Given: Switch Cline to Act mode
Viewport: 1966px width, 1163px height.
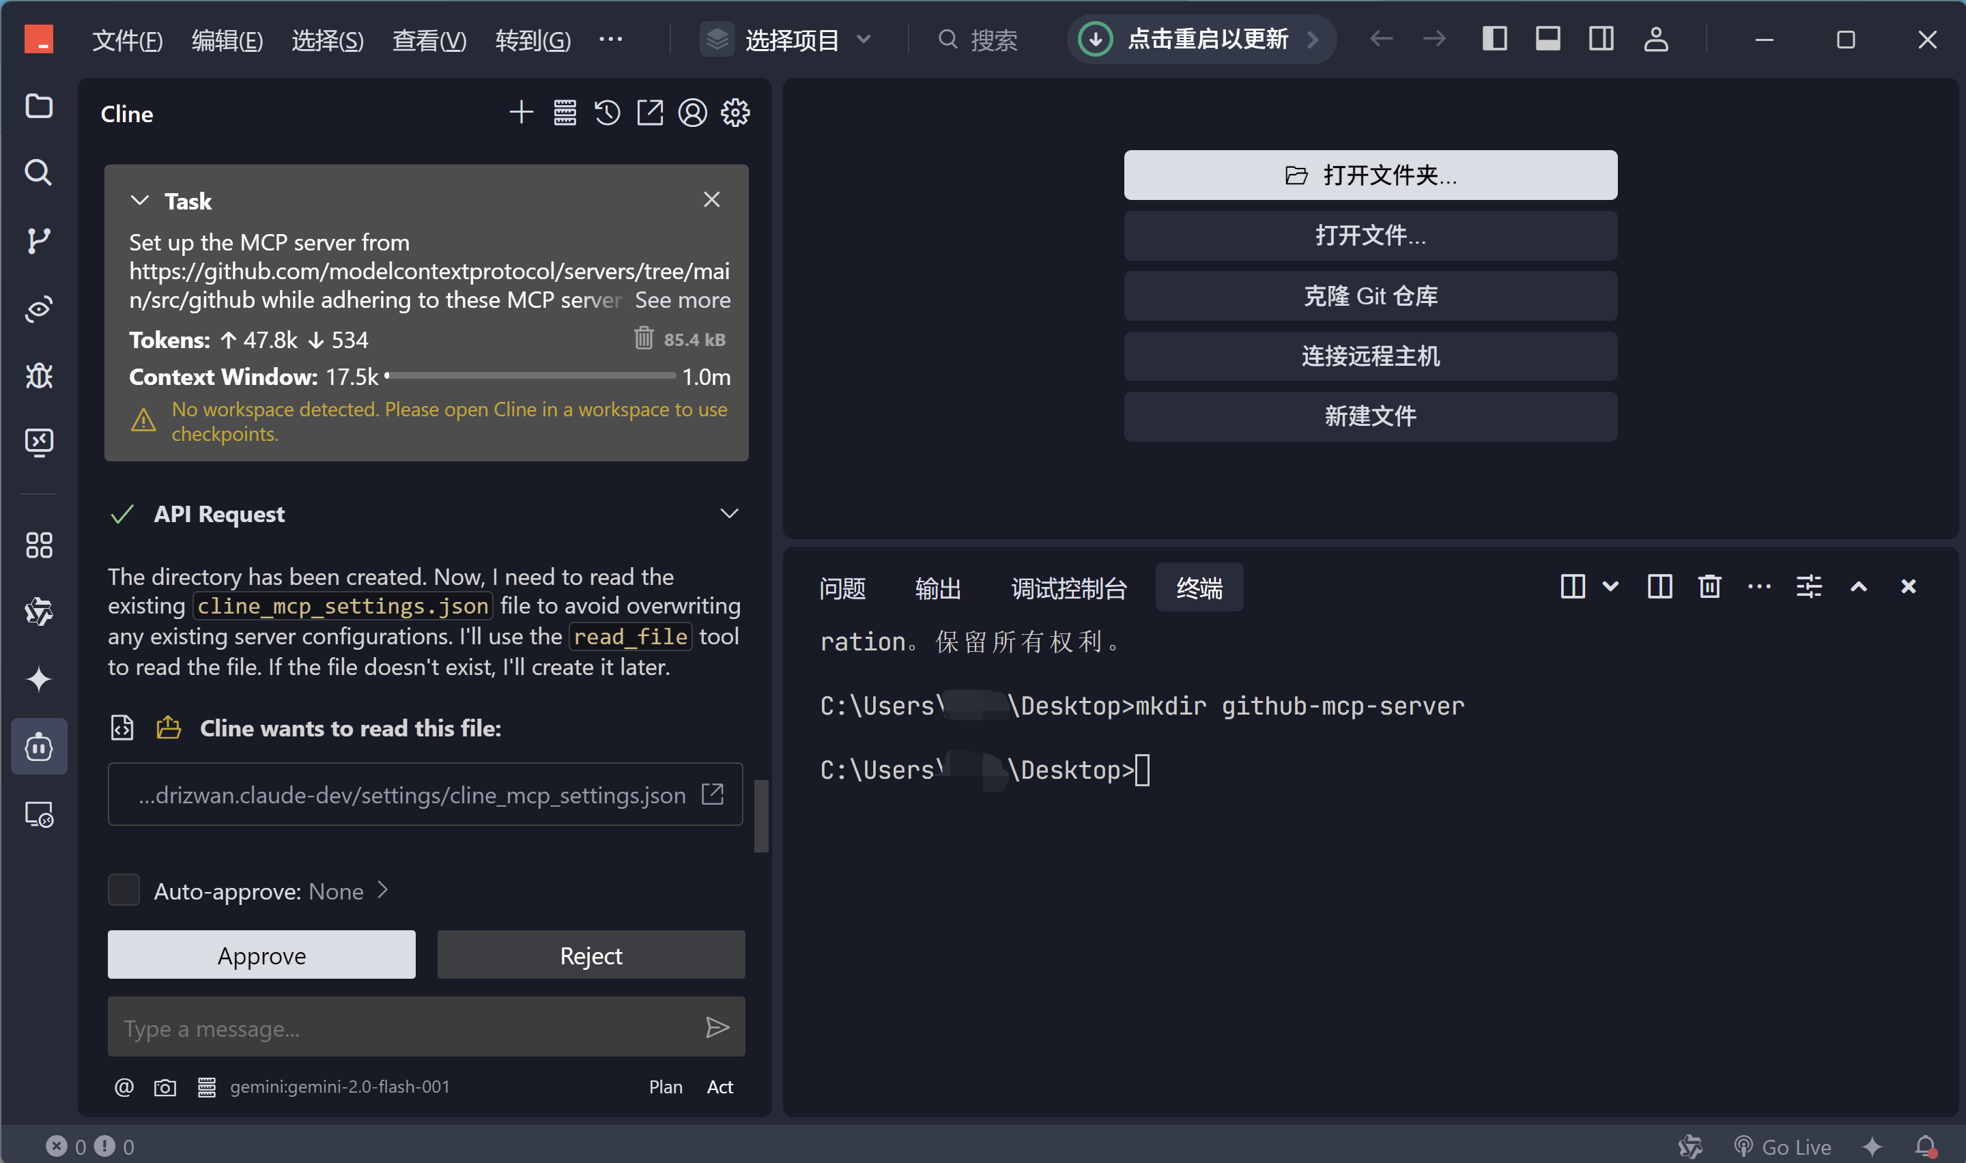Looking at the screenshot, I should [720, 1087].
